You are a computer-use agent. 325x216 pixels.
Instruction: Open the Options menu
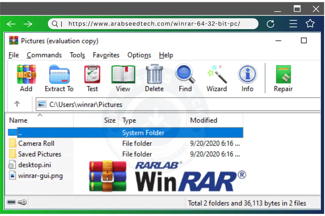[x=139, y=55]
